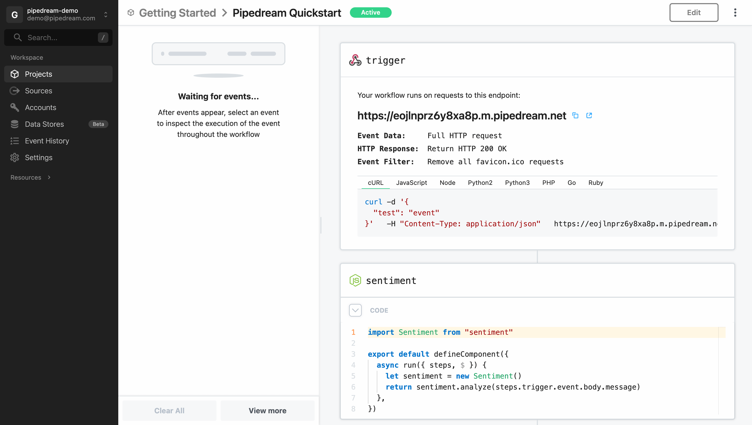
Task: Open Projects from the sidebar
Action: click(38, 74)
